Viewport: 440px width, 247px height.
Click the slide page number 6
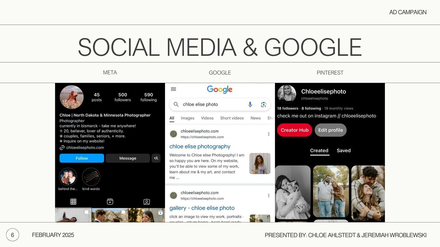[12, 235]
